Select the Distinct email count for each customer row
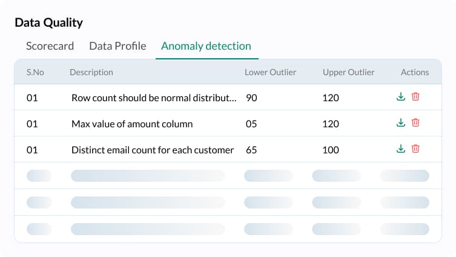 tap(228, 149)
